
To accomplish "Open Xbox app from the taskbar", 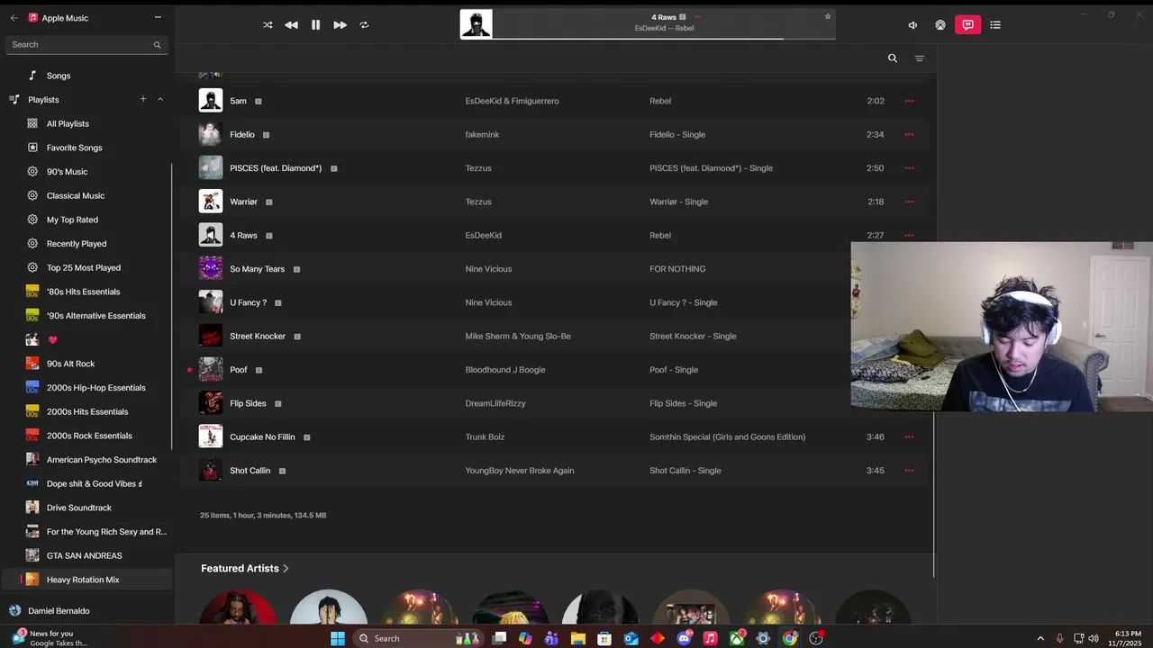I will click(737, 638).
